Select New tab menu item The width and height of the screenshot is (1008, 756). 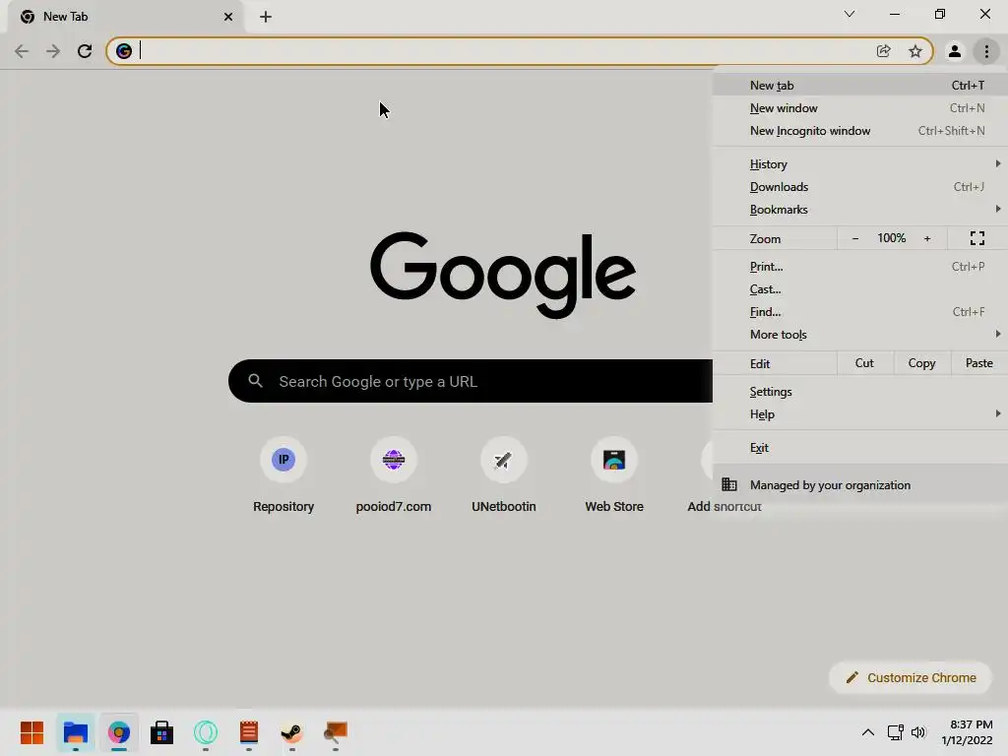pyautogui.click(x=860, y=85)
